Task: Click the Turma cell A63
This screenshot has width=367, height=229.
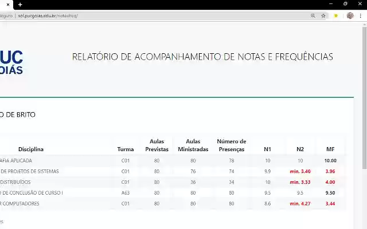Action: tap(126, 193)
